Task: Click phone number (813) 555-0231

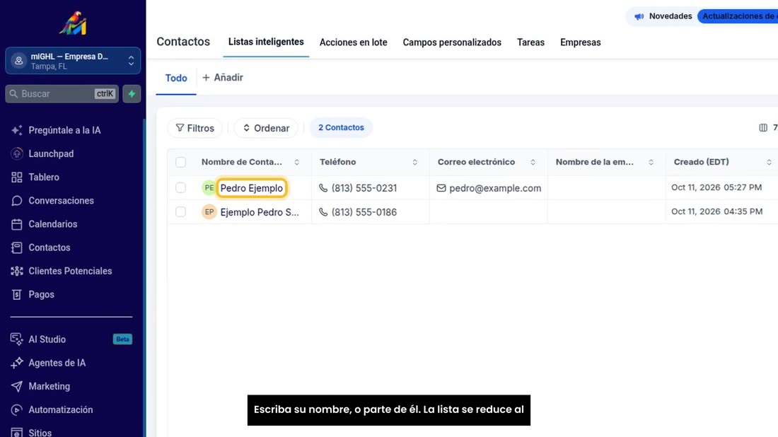Action: (x=364, y=188)
